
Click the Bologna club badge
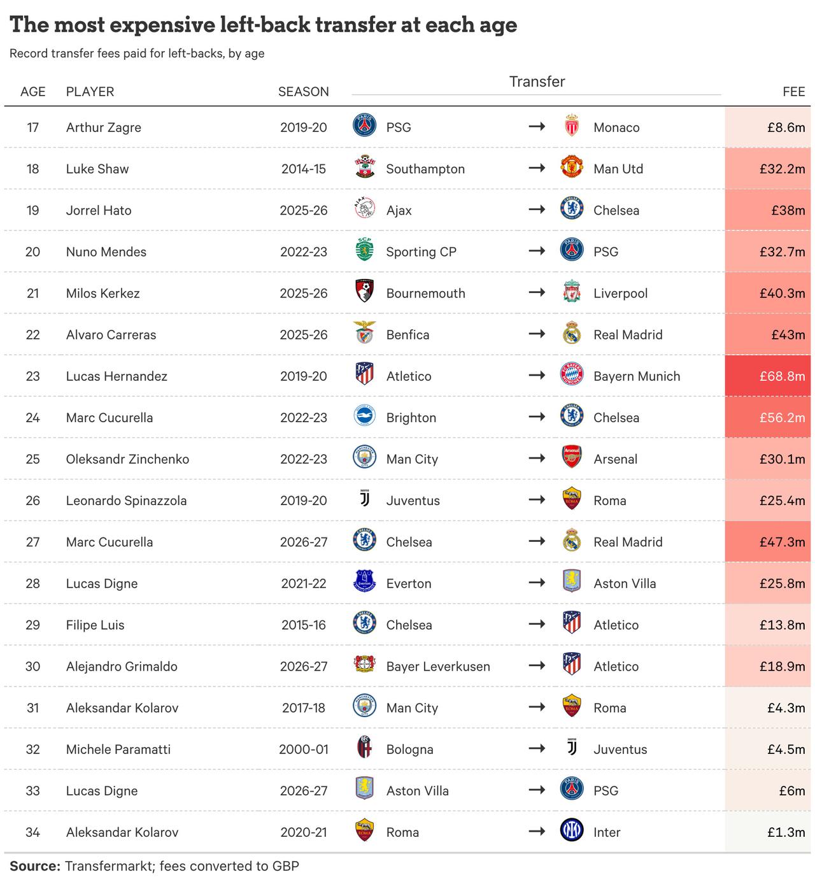(x=364, y=748)
